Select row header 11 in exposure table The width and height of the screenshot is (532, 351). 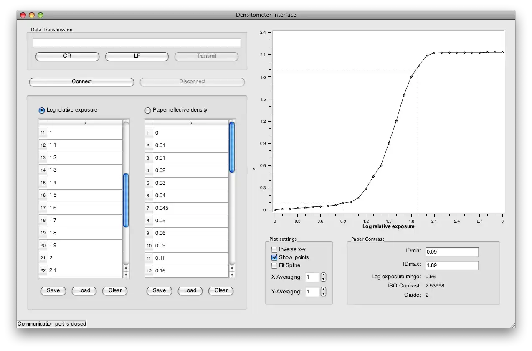(x=43, y=133)
